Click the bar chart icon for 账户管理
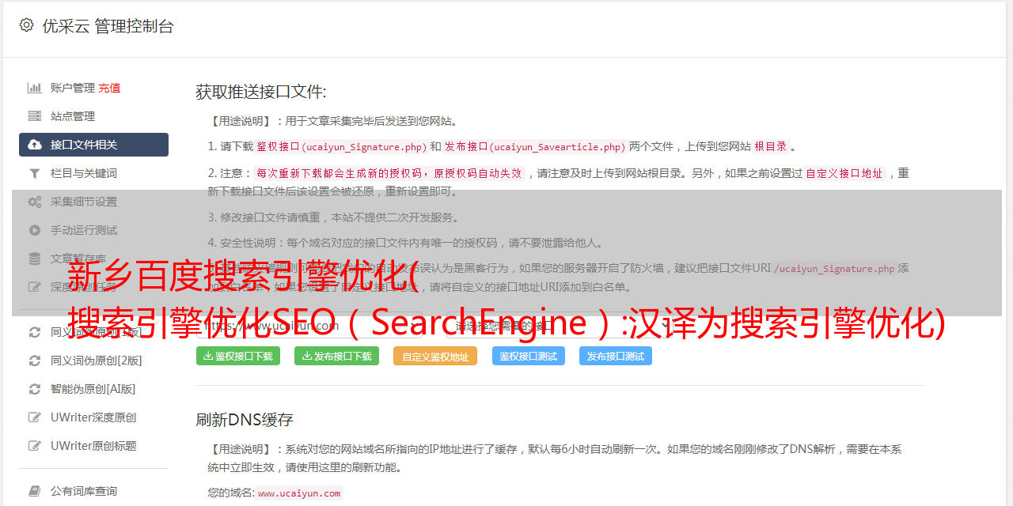Image resolution: width=1013 pixels, height=506 pixels. click(x=35, y=88)
